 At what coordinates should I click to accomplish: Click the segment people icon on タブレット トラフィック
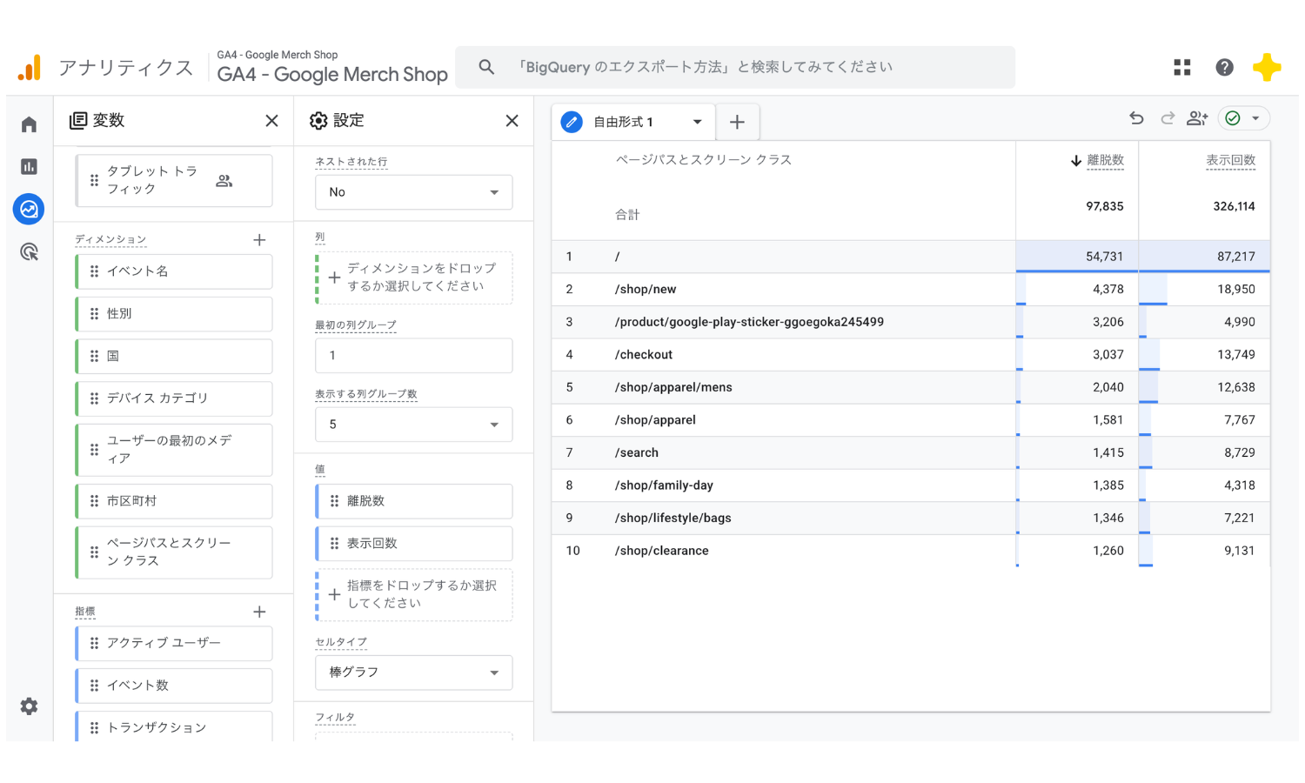[x=224, y=181]
